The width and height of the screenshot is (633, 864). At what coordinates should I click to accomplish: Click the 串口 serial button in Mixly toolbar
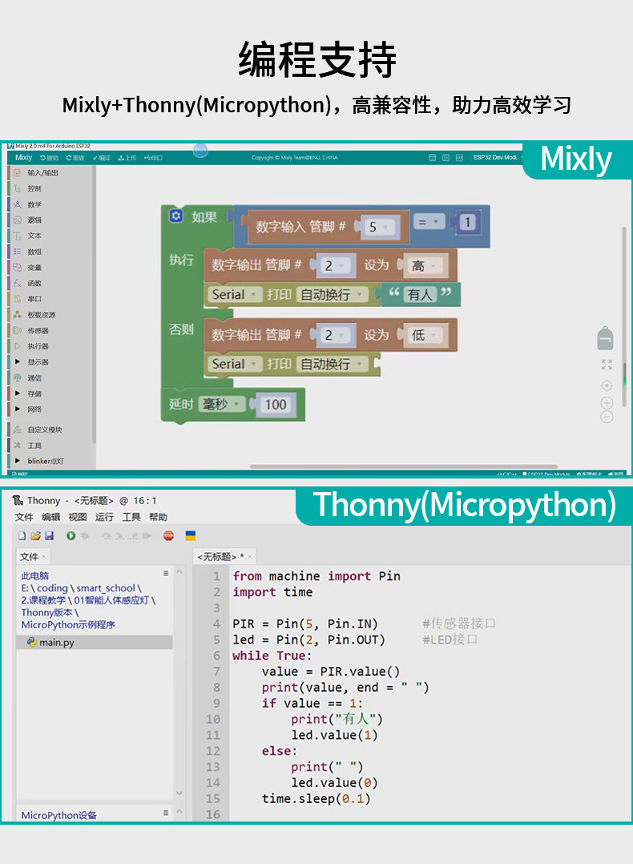[x=153, y=158]
